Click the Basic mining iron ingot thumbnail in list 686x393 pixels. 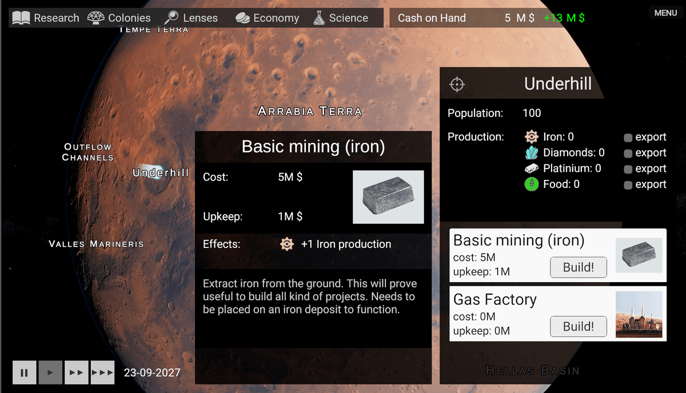[639, 255]
